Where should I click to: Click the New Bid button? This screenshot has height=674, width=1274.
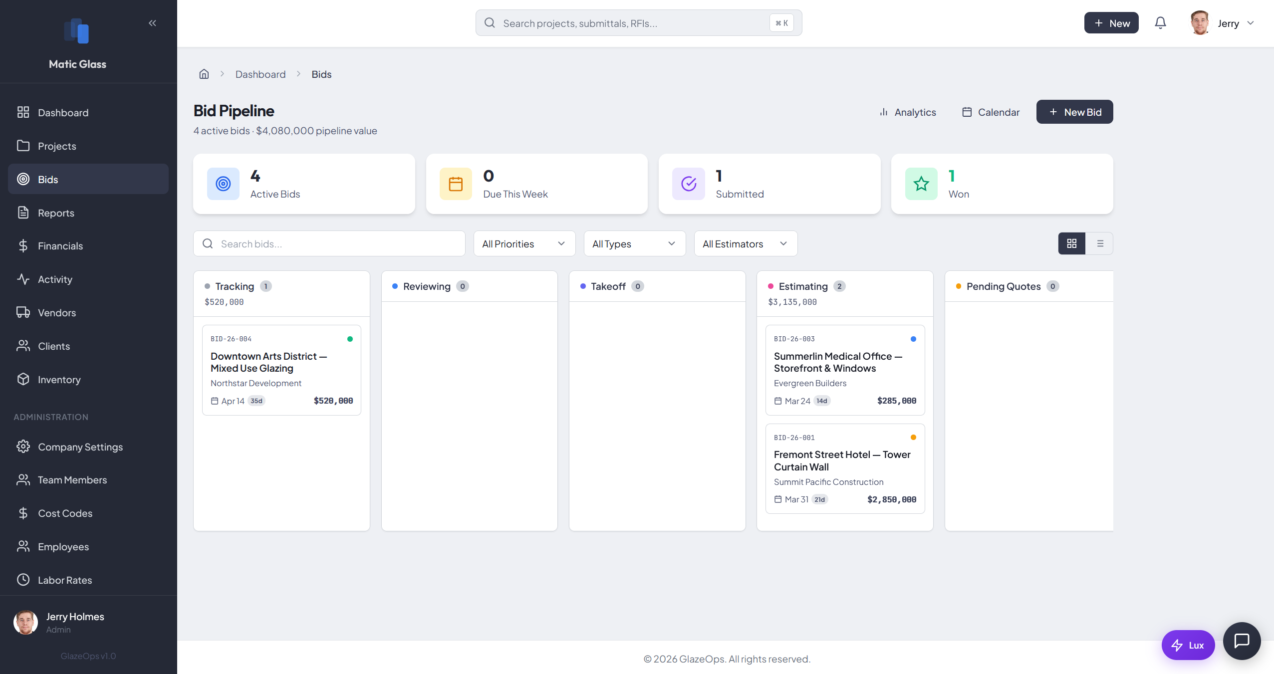(1074, 112)
